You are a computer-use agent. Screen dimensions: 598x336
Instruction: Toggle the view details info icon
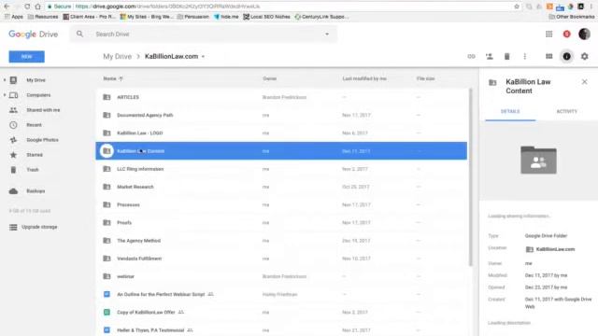click(567, 56)
